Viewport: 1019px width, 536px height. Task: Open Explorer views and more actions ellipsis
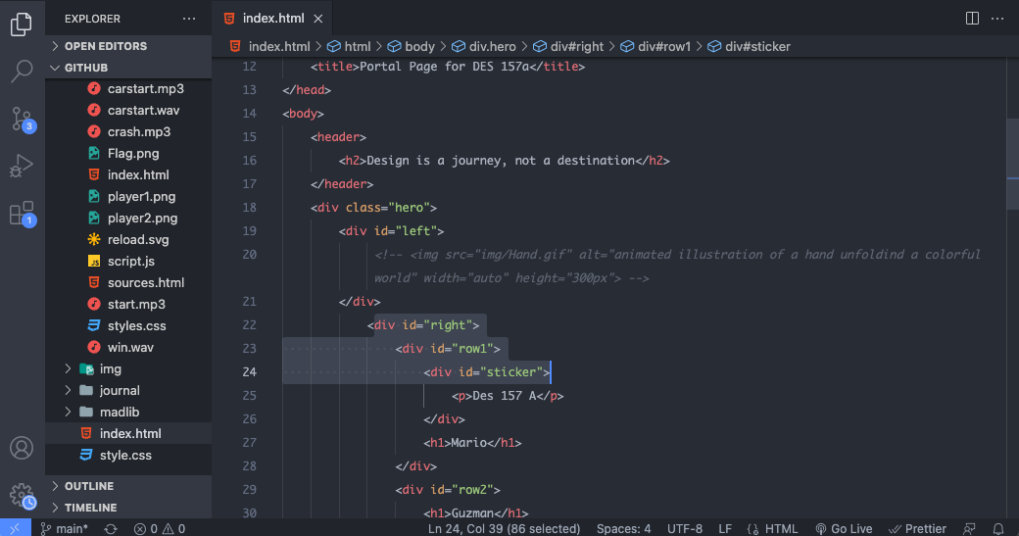click(x=189, y=19)
